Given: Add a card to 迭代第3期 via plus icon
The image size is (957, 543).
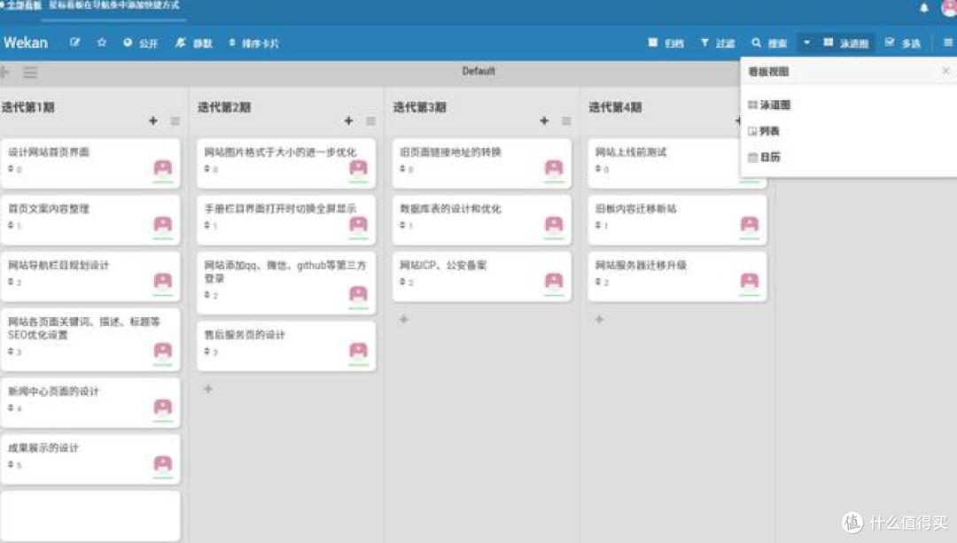Looking at the screenshot, I should tap(544, 120).
